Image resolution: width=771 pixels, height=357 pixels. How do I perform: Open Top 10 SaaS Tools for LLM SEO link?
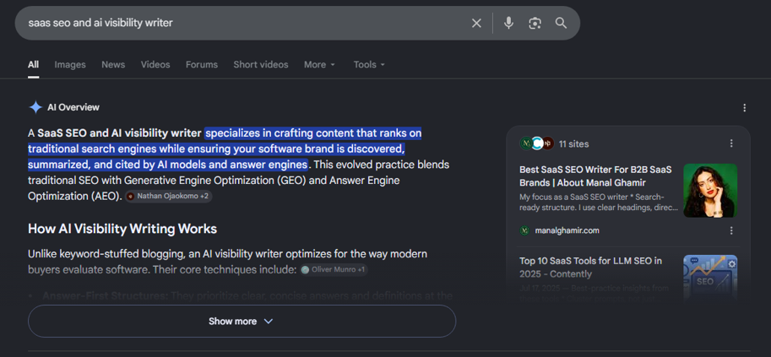click(x=590, y=268)
